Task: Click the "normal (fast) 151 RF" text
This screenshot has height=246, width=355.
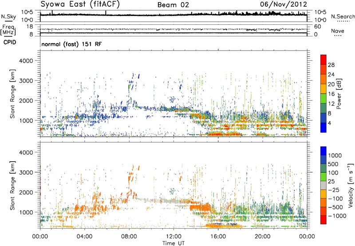Action: pos(71,44)
